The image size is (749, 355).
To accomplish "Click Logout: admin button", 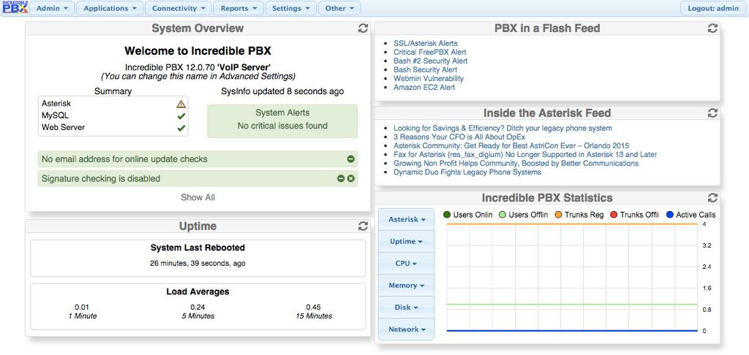I will click(713, 8).
